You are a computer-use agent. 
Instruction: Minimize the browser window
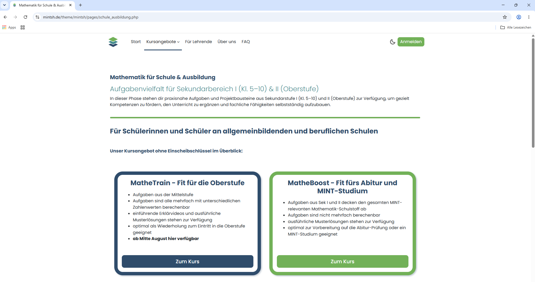point(503,5)
